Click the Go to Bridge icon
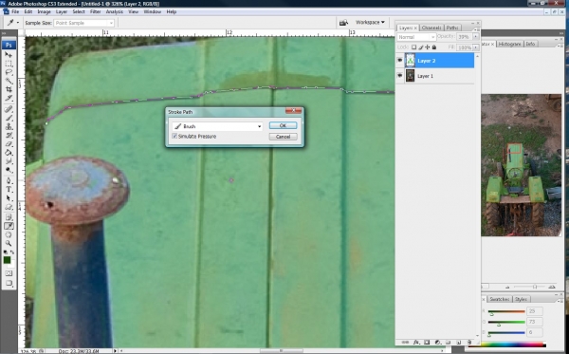Screen dimensions: 569x354 pyautogui.click(x=343, y=23)
